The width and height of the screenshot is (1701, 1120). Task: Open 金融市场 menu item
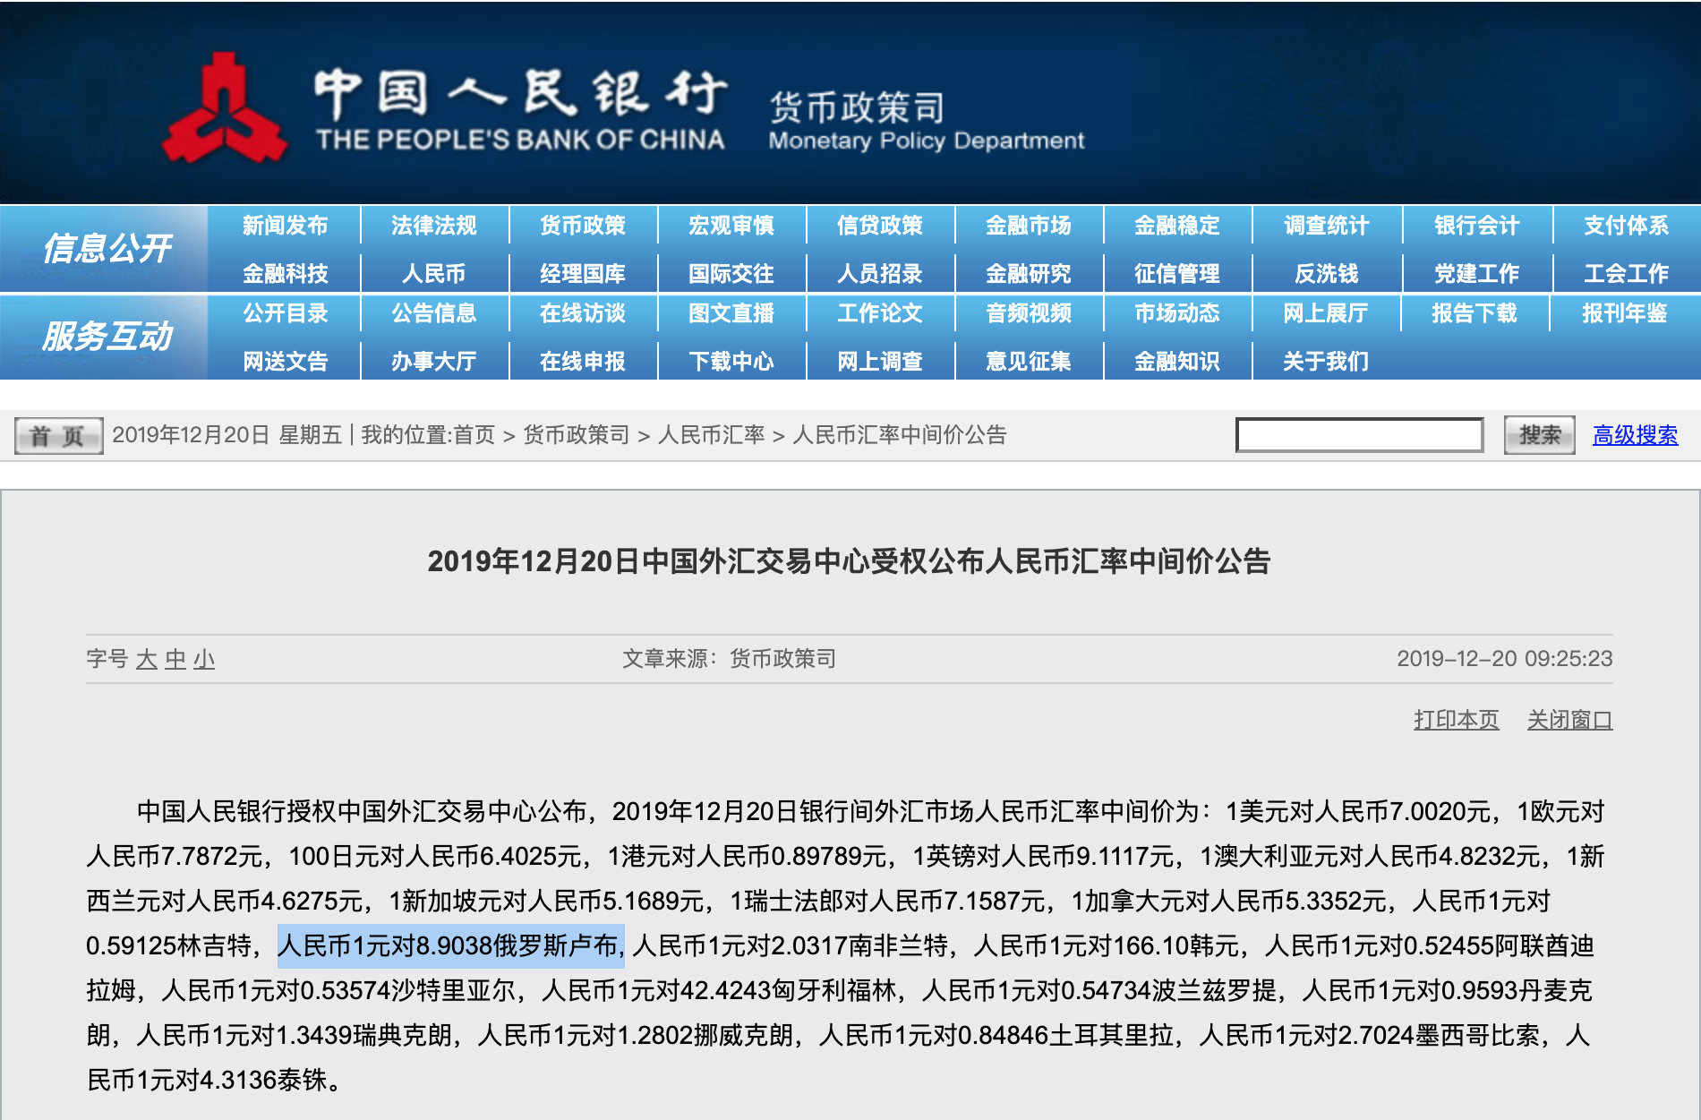1028,226
